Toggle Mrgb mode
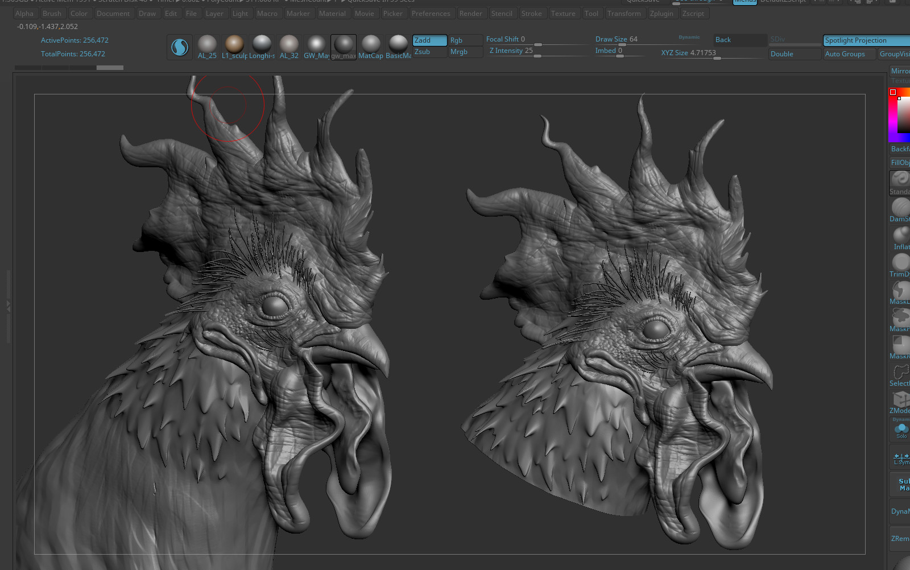Viewport: 910px width, 570px height. click(465, 52)
